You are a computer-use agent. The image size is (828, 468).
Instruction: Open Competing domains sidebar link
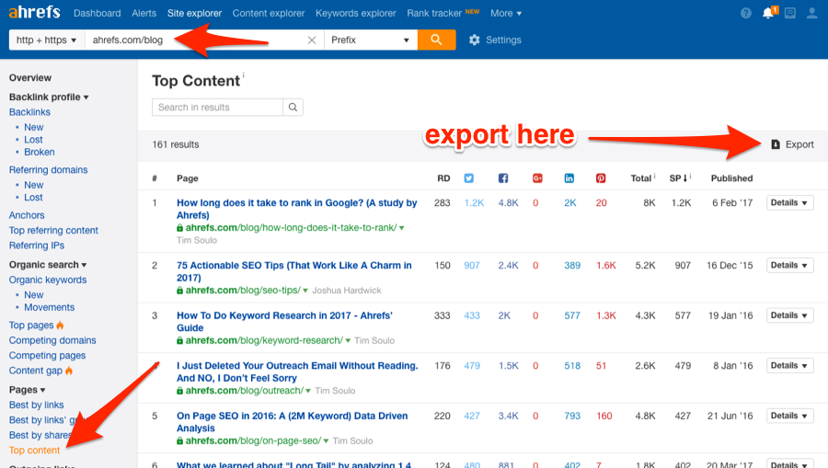click(52, 340)
